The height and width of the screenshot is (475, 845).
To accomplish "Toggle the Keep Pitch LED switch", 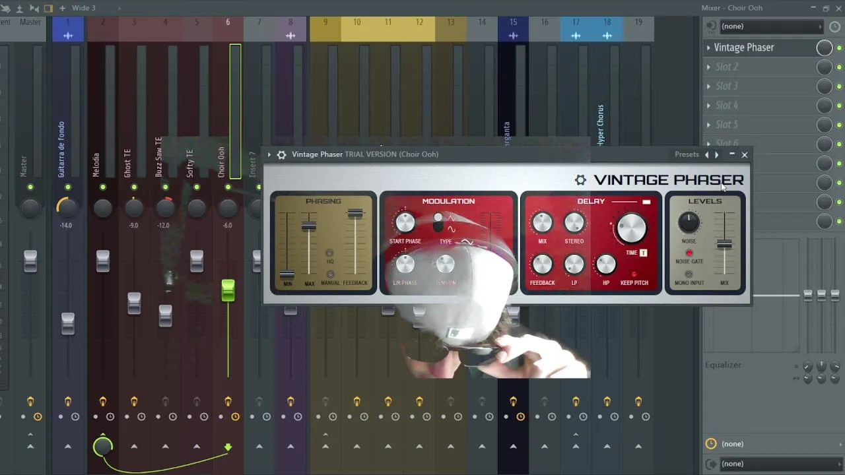I will tap(634, 274).
